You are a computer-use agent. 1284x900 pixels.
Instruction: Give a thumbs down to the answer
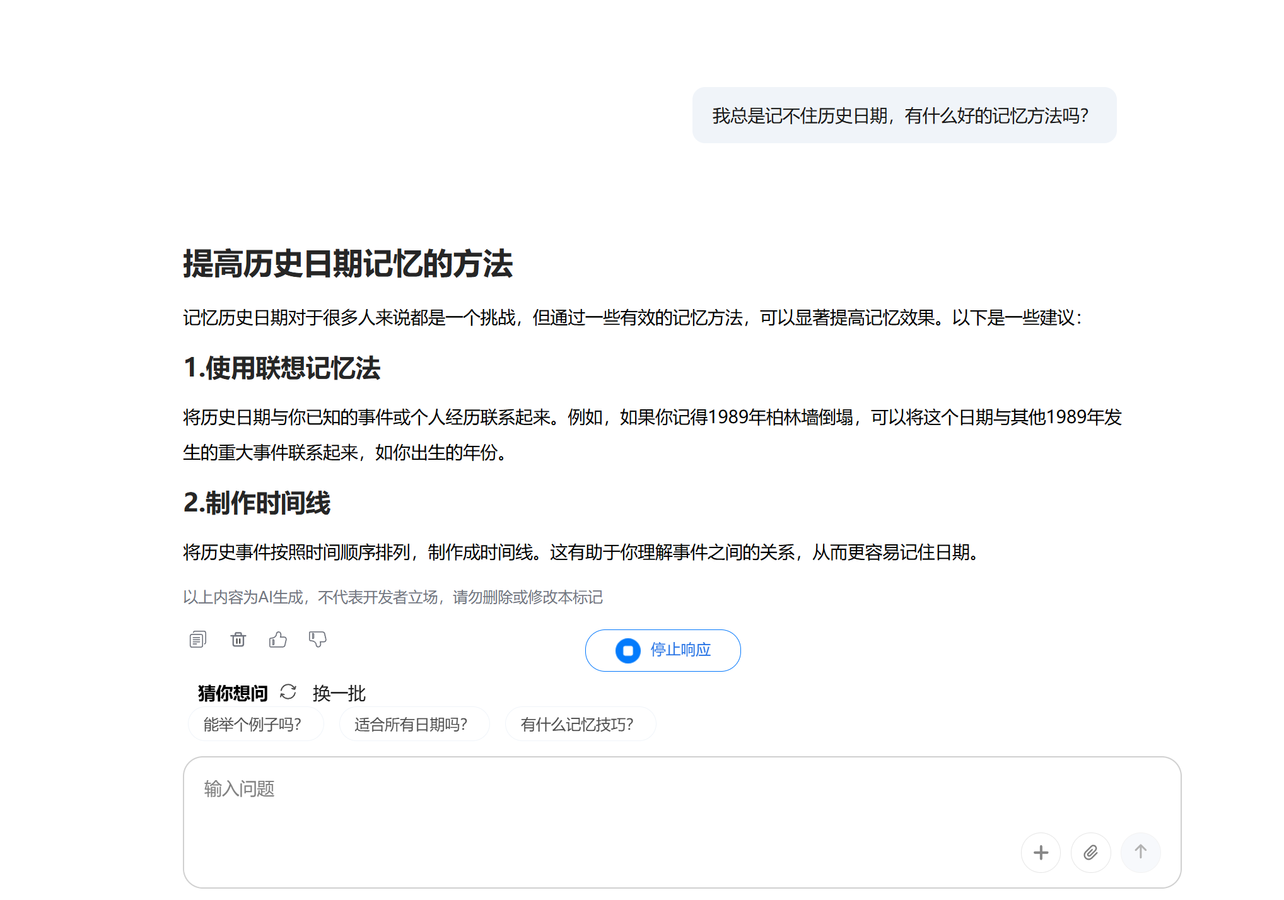point(318,639)
